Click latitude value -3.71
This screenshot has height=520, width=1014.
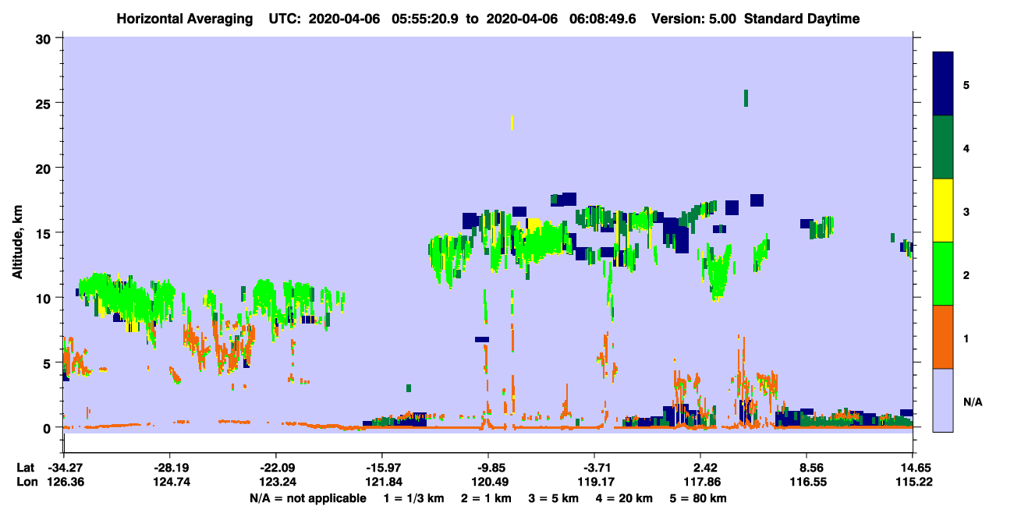(594, 468)
